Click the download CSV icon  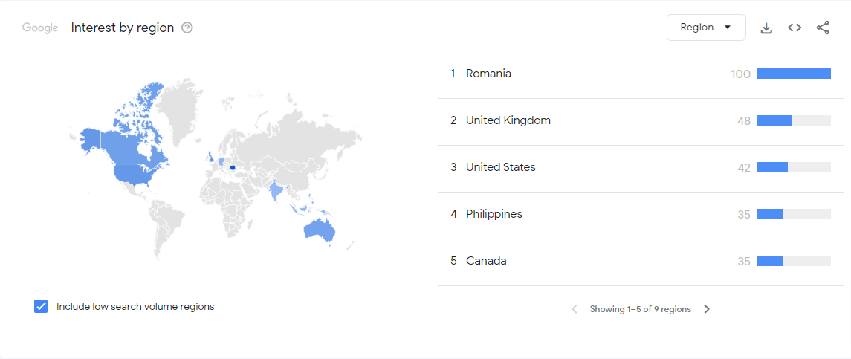pos(766,28)
